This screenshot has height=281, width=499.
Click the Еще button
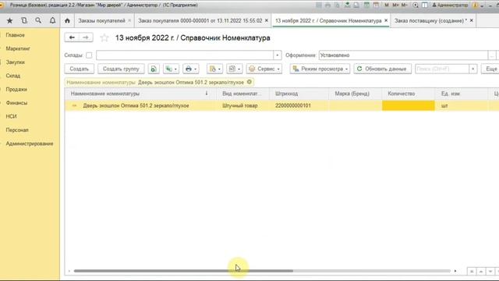490,69
